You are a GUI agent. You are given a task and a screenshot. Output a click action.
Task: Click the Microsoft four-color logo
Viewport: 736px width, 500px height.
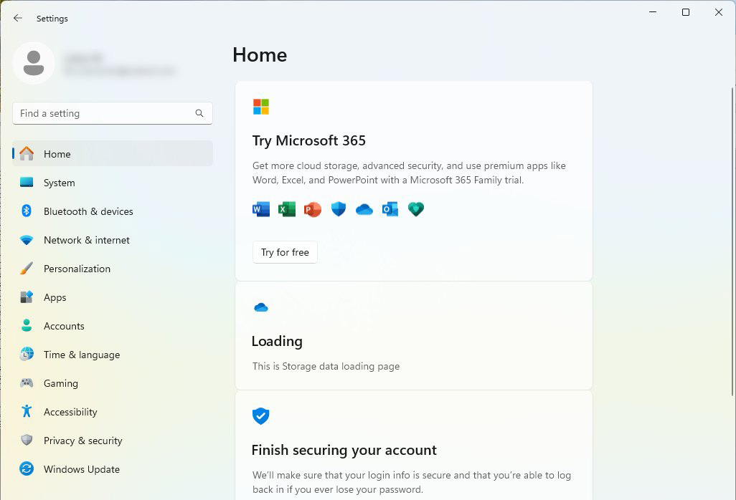click(261, 106)
